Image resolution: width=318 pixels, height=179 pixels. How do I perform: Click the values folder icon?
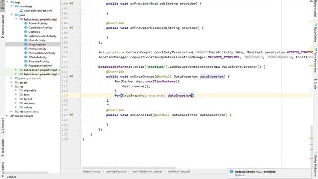coord(21,107)
